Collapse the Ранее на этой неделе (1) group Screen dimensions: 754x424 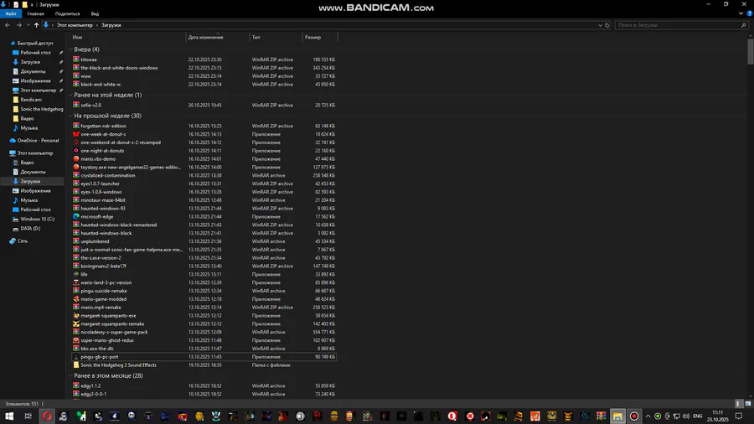click(x=70, y=95)
